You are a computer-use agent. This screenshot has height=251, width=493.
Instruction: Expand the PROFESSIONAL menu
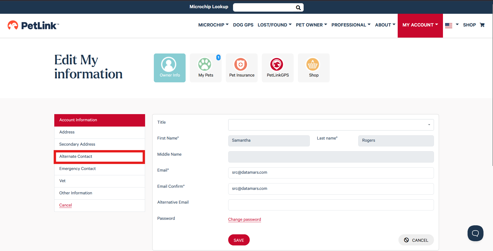[x=351, y=25]
